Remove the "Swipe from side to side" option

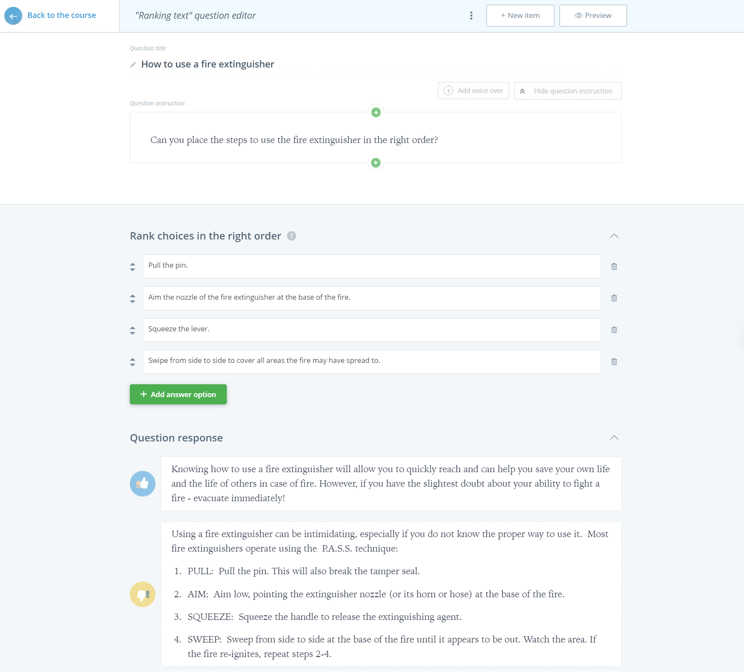point(614,362)
